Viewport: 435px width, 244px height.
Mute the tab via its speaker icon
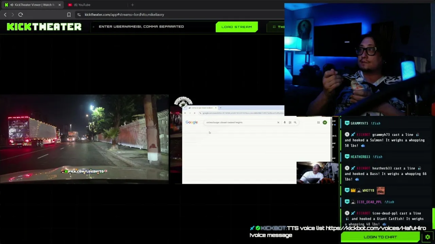coord(12,5)
